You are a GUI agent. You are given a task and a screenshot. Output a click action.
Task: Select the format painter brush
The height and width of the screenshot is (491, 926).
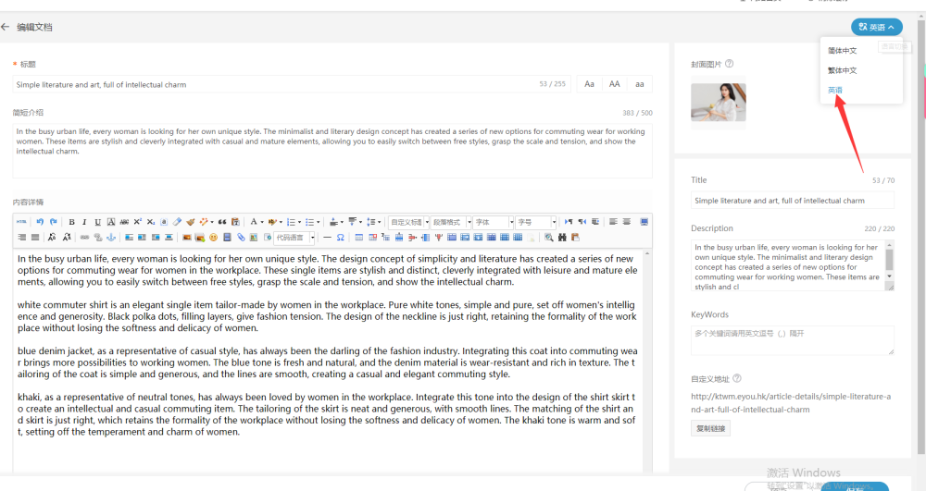click(x=190, y=222)
